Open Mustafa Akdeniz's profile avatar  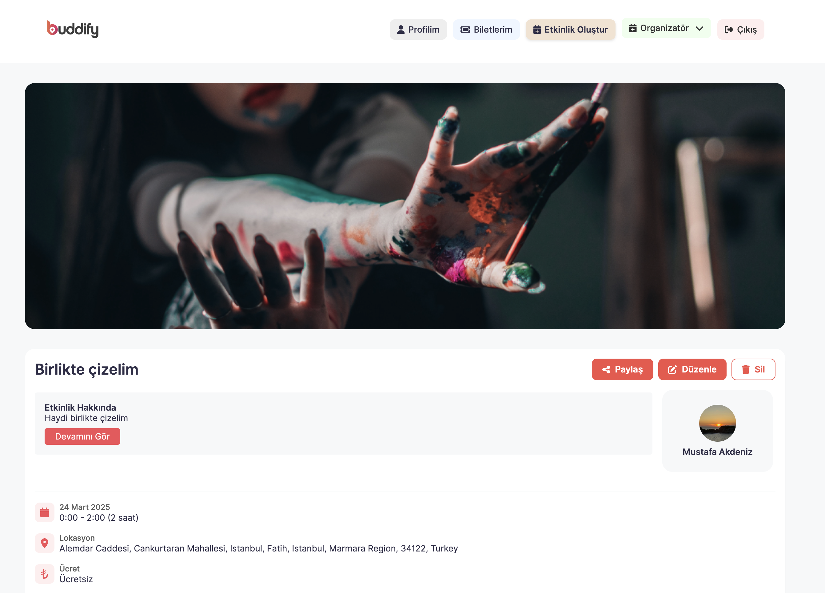[717, 423]
